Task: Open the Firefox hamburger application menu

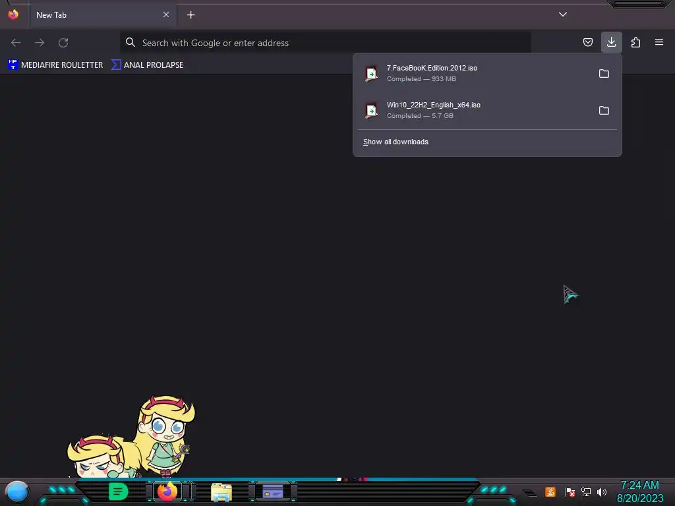Action: pyautogui.click(x=659, y=42)
